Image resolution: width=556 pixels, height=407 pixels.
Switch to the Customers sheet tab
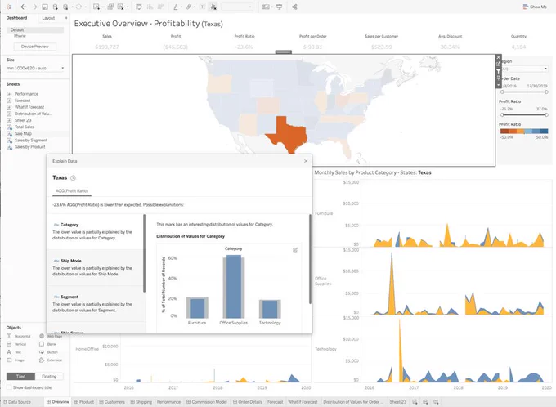[112, 402]
